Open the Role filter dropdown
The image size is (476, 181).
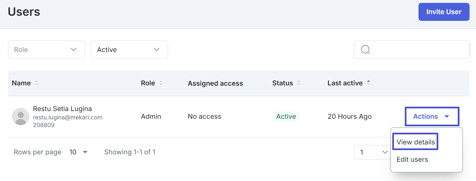46,50
